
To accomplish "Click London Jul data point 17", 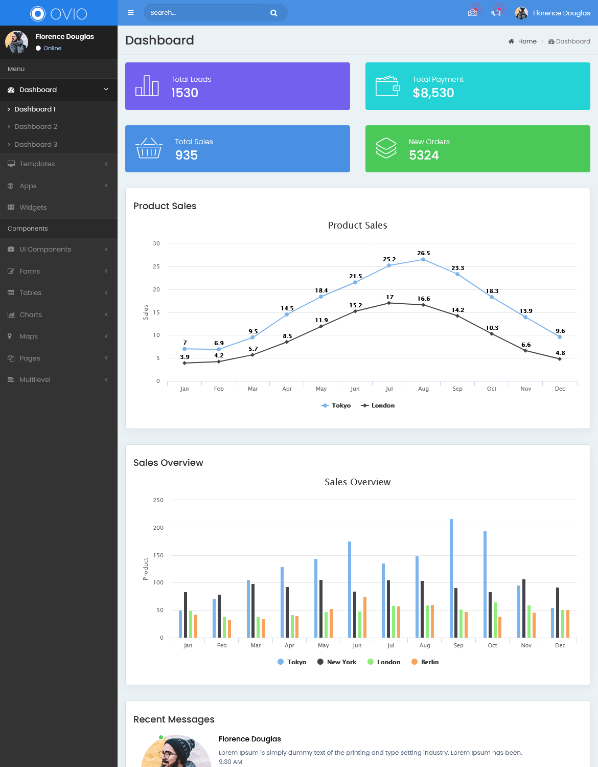I will click(389, 303).
